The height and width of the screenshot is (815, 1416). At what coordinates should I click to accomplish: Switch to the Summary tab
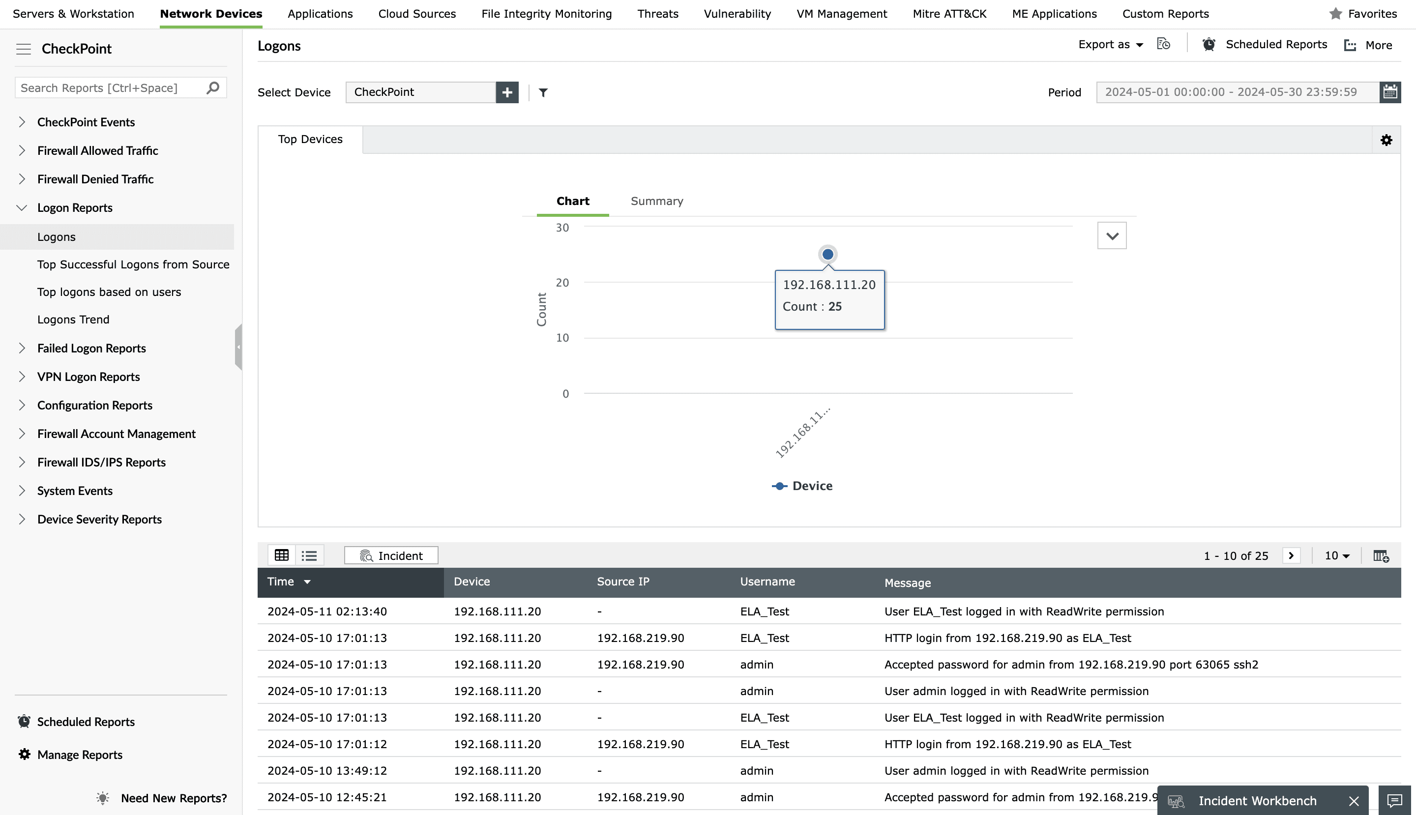(x=656, y=201)
